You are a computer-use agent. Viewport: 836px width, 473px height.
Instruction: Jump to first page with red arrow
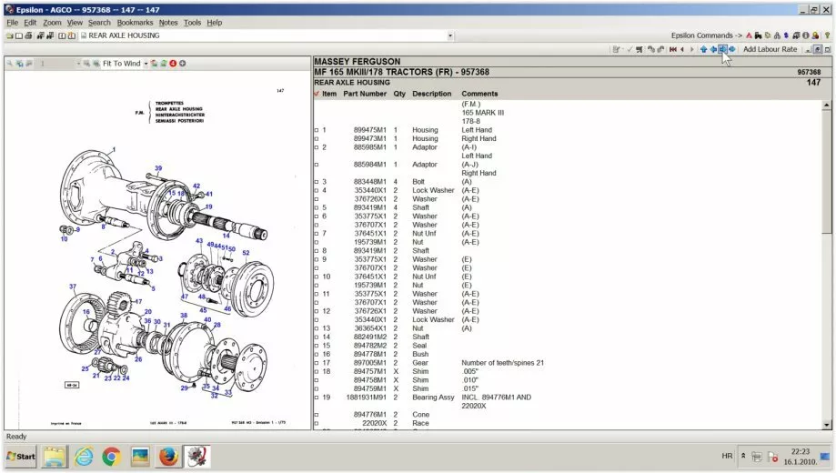(673, 49)
